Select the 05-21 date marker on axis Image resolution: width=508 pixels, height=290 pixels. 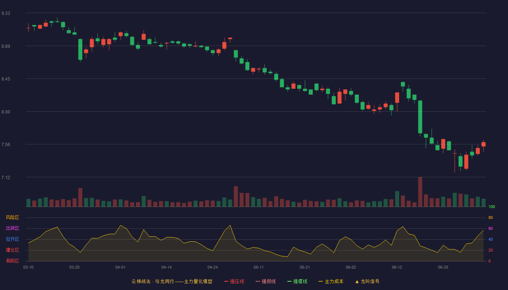coord(305,267)
